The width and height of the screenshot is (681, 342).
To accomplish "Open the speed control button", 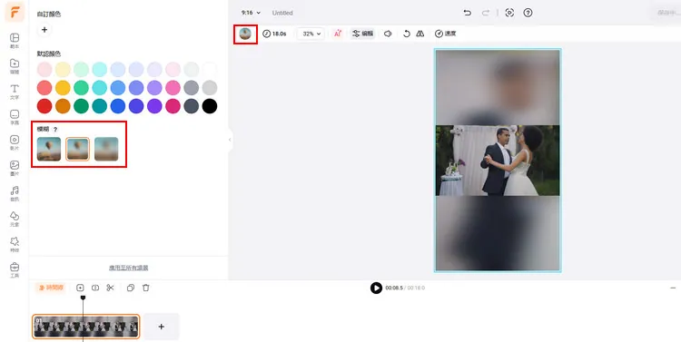I will 446,34.
